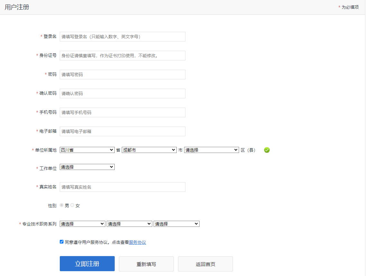366x276 pixels.
Task: Expand the district (区/县) dropdown
Action: click(211, 150)
